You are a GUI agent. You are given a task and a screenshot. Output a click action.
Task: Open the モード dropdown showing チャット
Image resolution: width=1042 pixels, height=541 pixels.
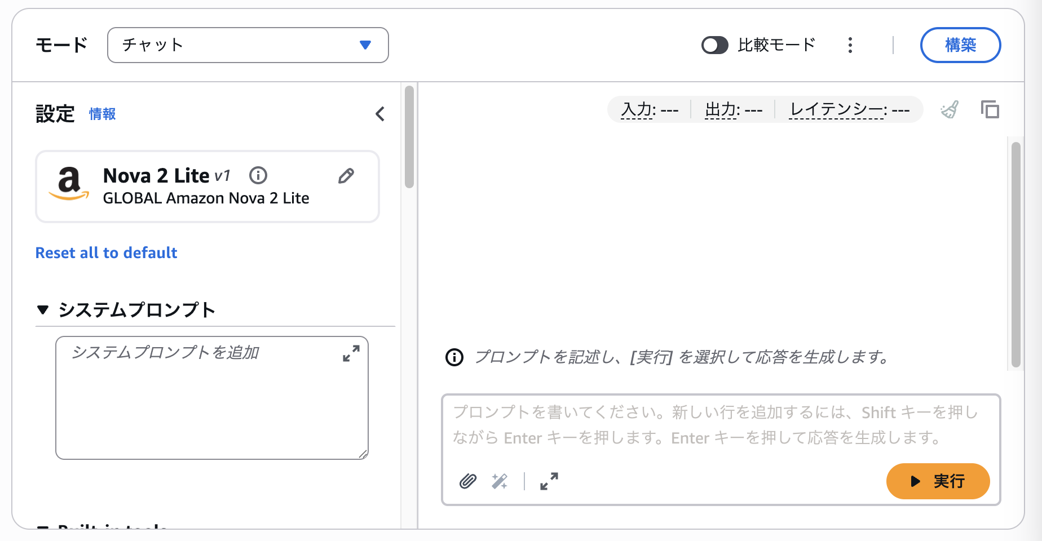pos(248,45)
